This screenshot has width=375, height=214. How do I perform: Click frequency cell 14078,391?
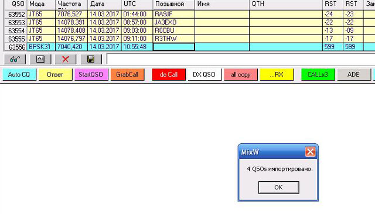pyautogui.click(x=71, y=22)
